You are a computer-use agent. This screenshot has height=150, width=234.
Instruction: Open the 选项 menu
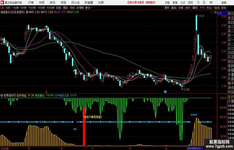(x=190, y=2)
